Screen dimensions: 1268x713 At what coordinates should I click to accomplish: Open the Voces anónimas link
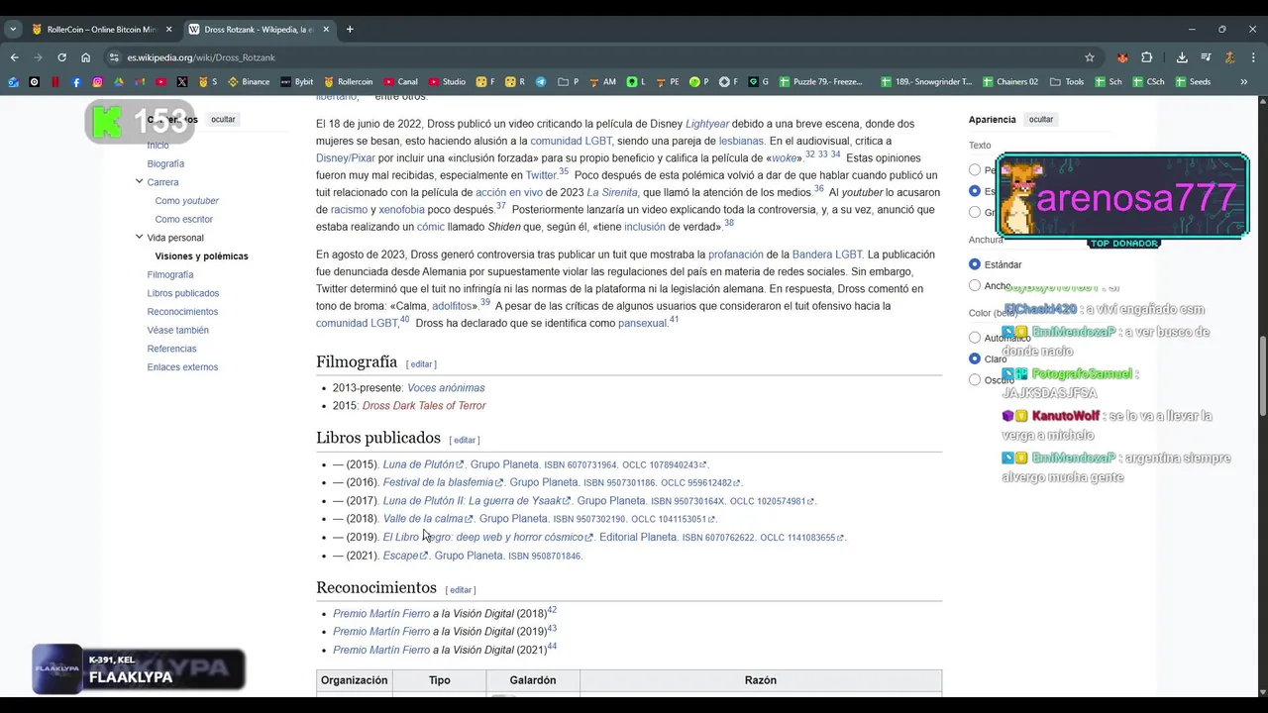click(446, 388)
